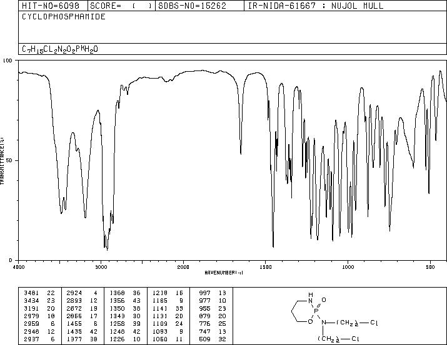The image size is (447, 345).
Task: Select the WAVENUMBER axis title
Action: [x=224, y=273]
